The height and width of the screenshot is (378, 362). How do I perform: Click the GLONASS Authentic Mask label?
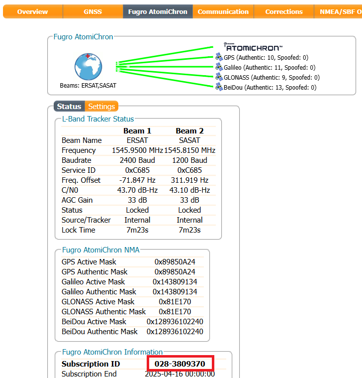tap(104, 312)
